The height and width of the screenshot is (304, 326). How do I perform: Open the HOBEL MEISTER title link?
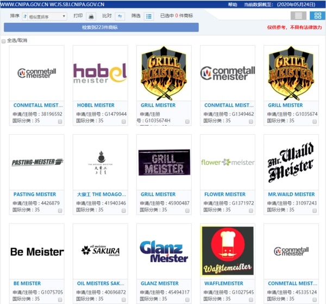(x=96, y=106)
